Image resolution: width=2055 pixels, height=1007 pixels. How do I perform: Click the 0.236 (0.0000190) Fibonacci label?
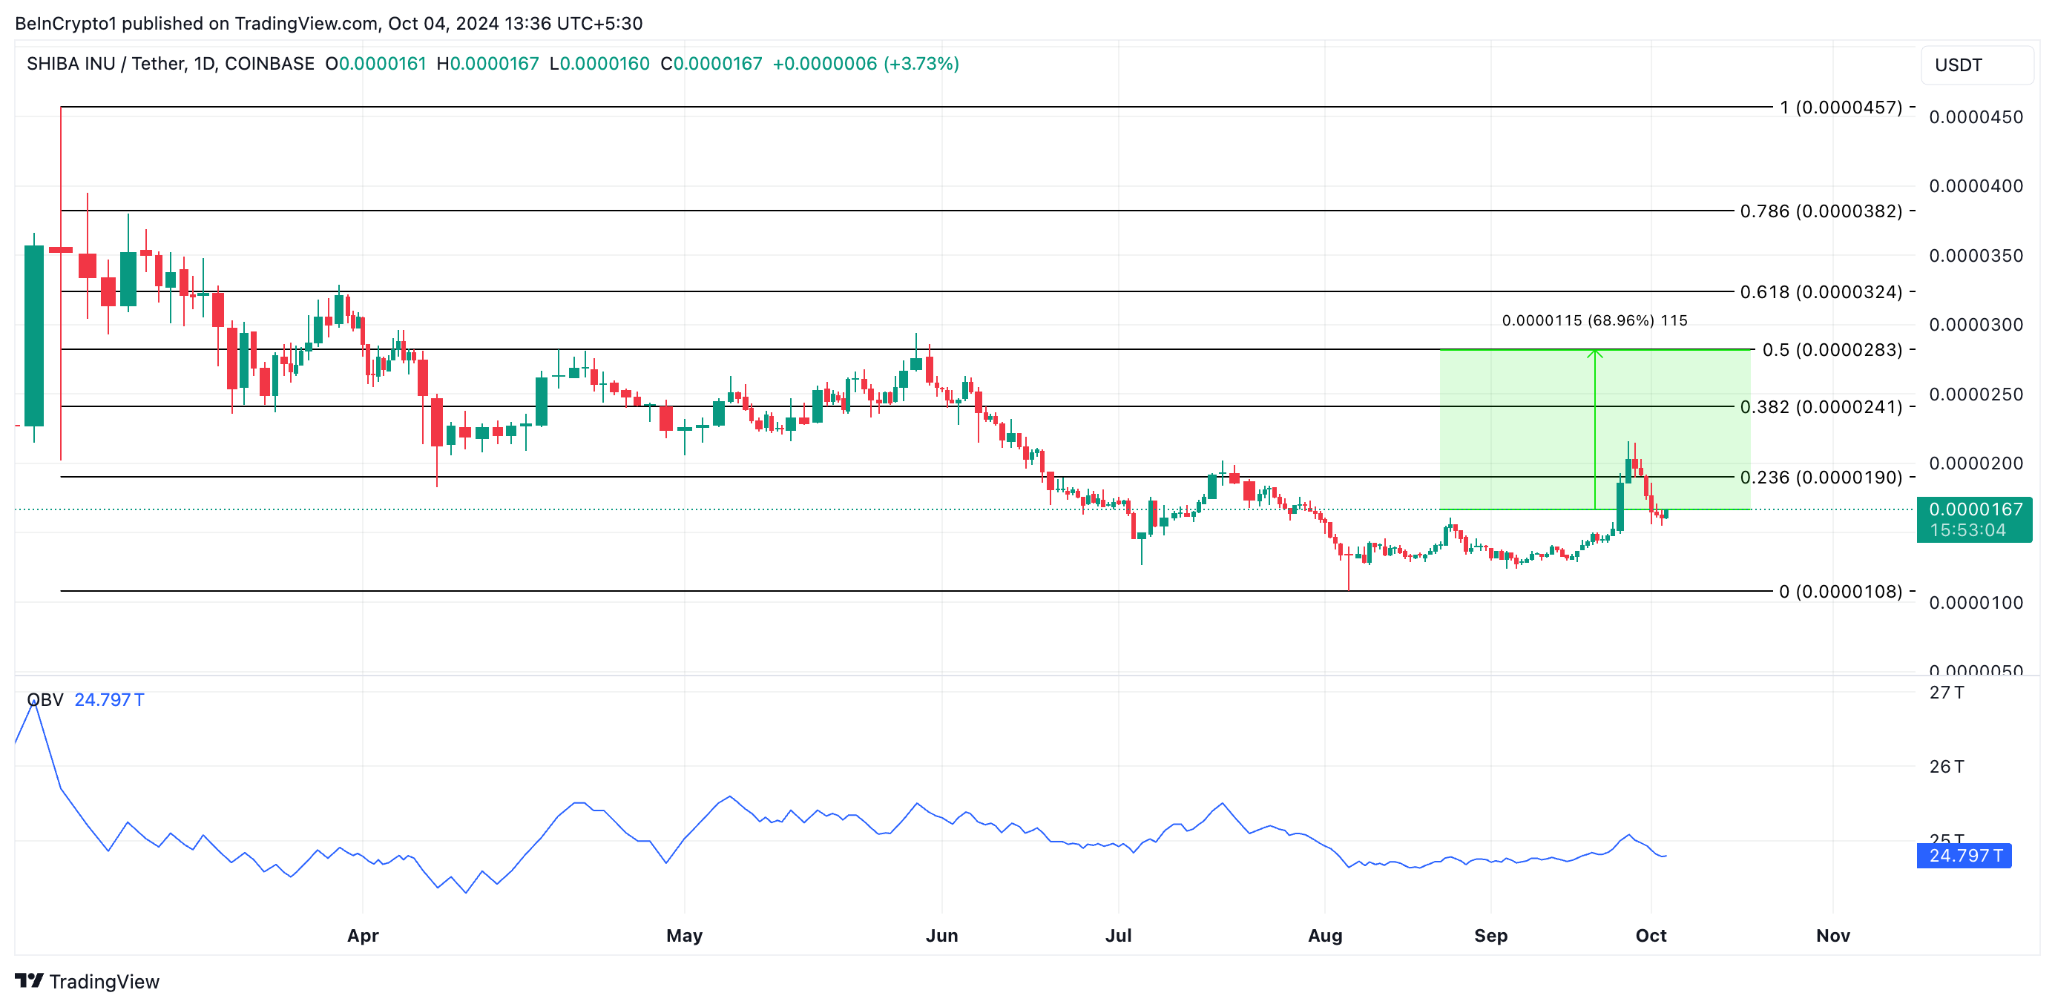pos(1821,478)
